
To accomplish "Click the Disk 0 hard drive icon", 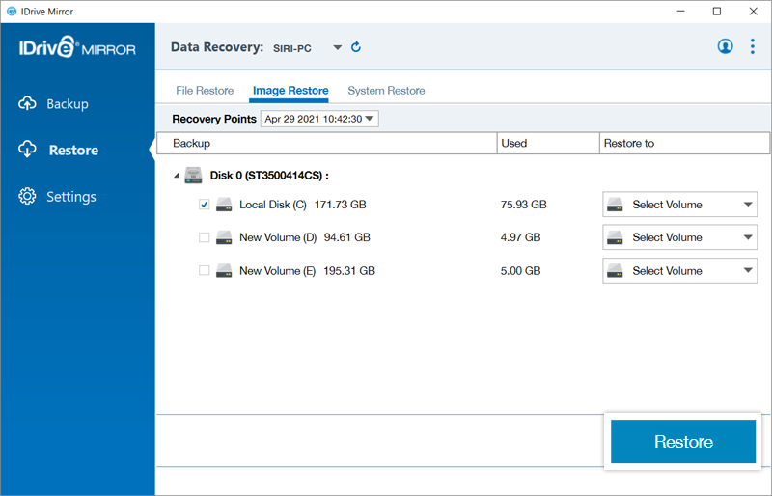I will point(194,176).
